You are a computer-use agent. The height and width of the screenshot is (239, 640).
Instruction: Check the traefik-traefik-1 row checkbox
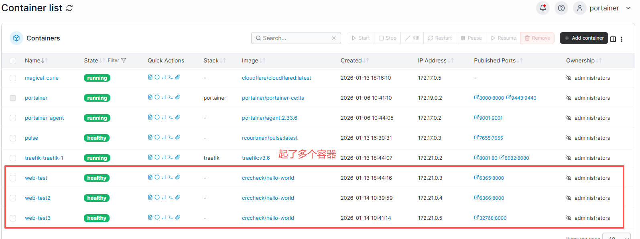point(13,158)
